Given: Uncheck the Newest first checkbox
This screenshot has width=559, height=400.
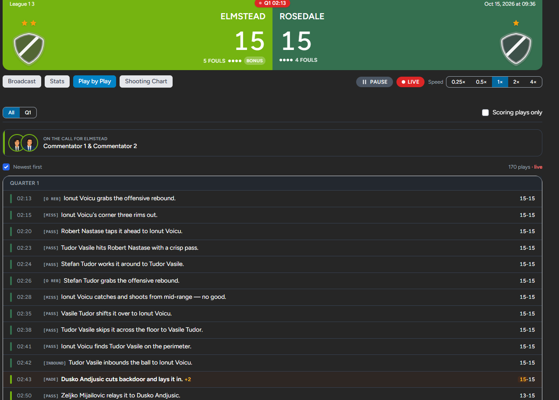Looking at the screenshot, I should [x=6, y=167].
